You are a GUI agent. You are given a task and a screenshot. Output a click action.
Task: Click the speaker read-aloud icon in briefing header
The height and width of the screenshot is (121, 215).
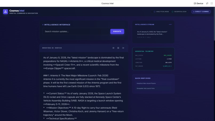pos(113,48)
